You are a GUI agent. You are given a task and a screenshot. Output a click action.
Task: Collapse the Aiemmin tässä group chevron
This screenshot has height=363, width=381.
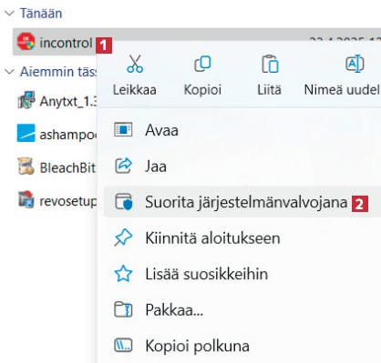pyautogui.click(x=10, y=72)
